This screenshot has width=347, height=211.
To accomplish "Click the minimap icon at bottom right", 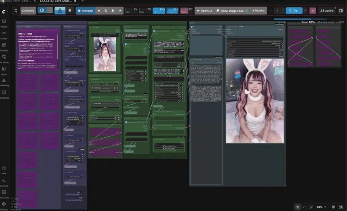I will pyautogui.click(x=333, y=207).
